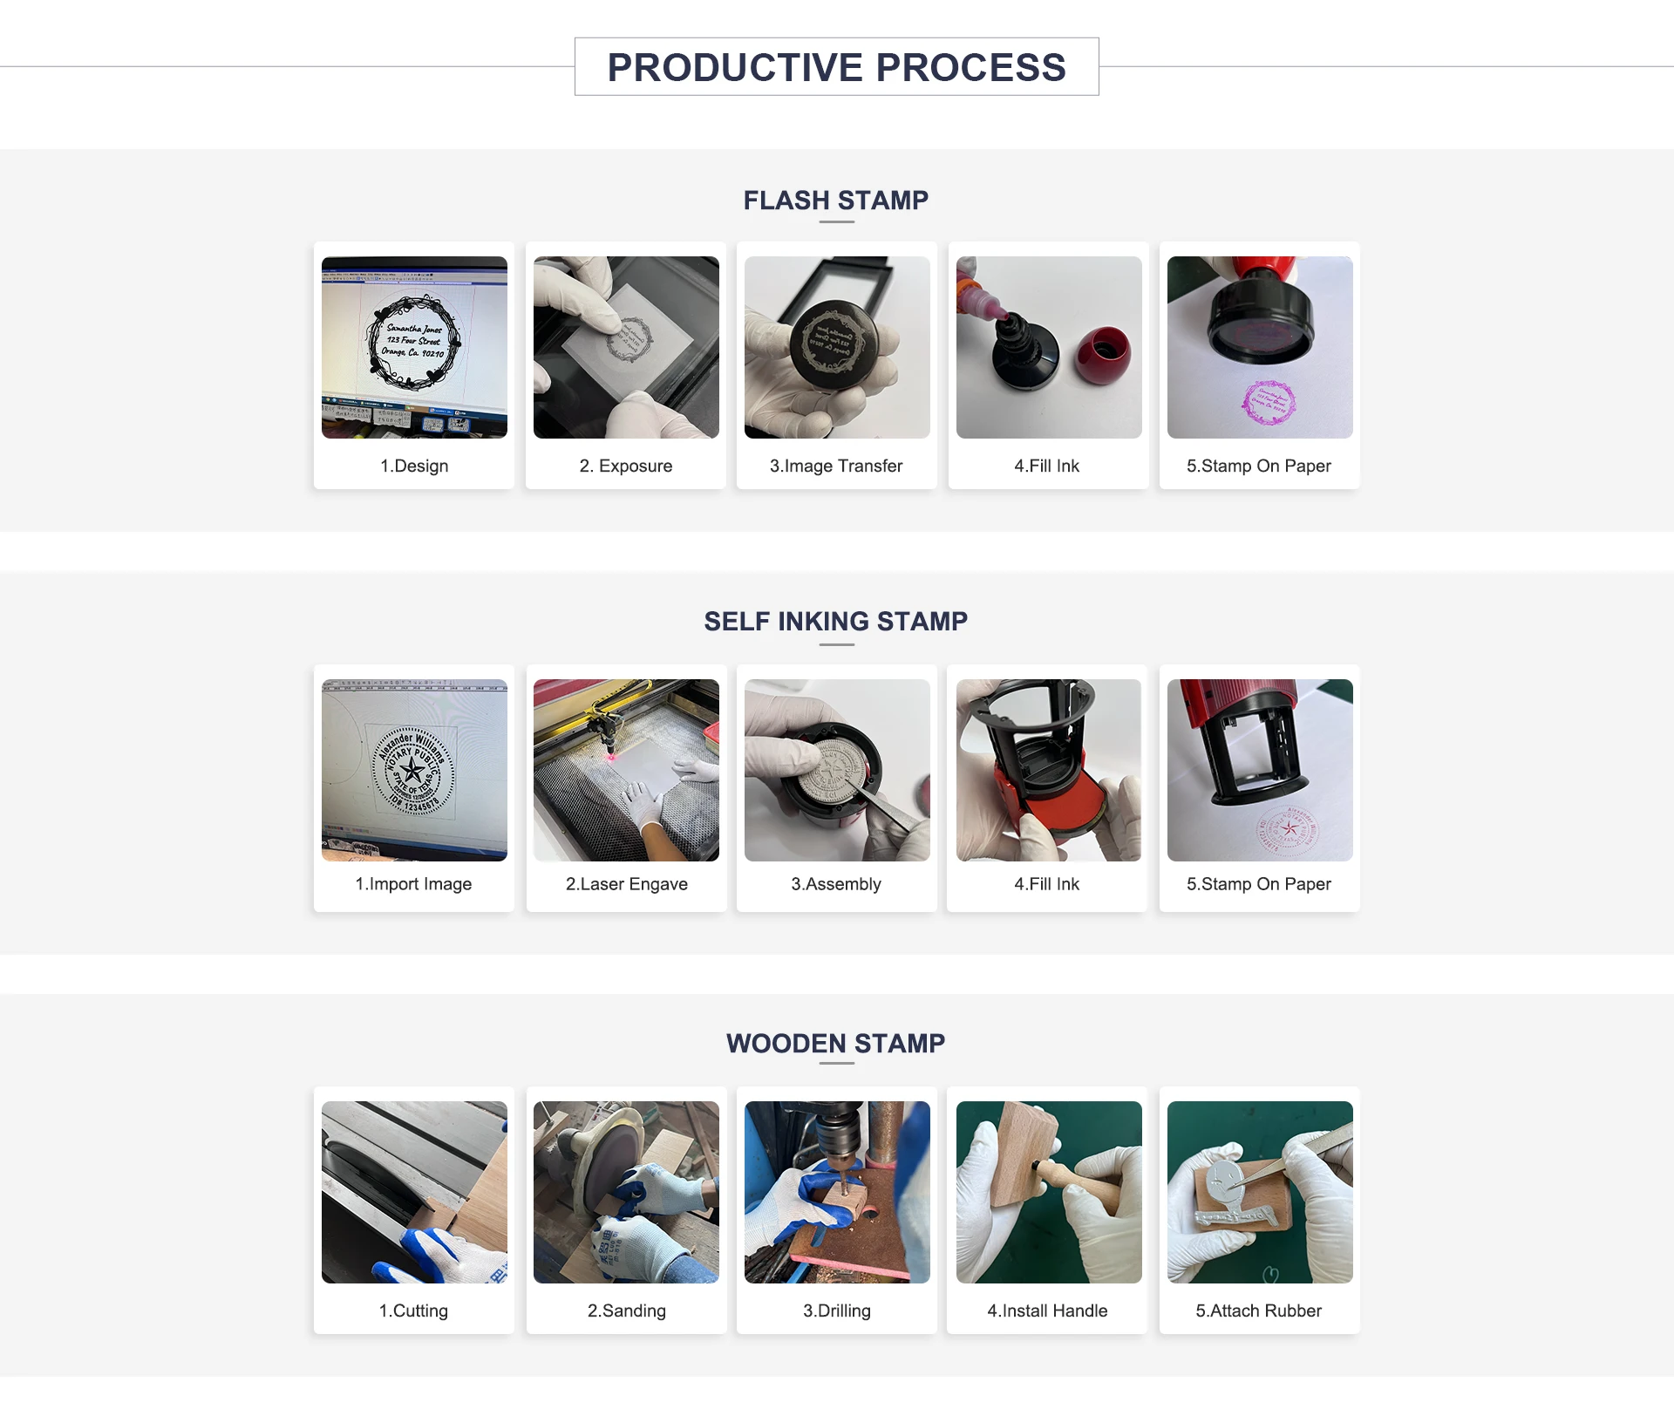Screen dimensions: 1674x1416
Task: Click purple Stamp On Paper image
Action: [1260, 347]
